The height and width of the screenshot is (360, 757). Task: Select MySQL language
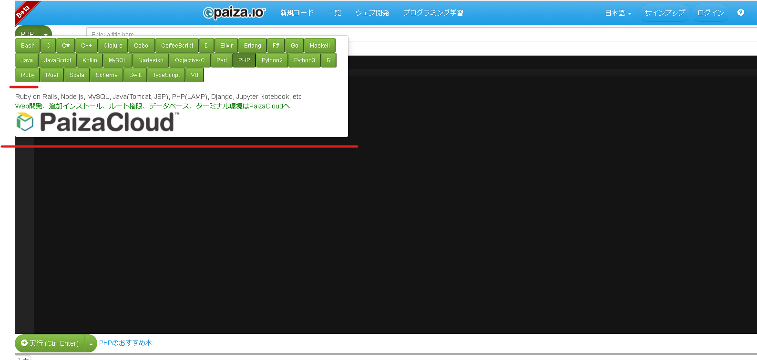[118, 60]
